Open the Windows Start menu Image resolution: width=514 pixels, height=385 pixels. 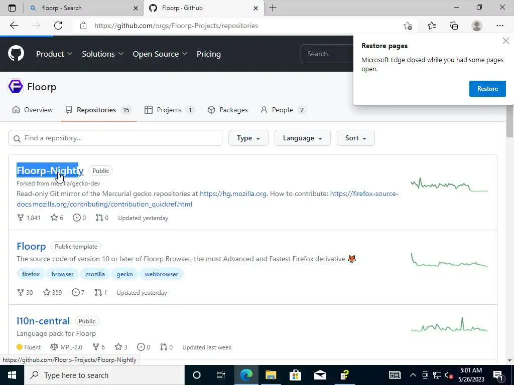12,375
